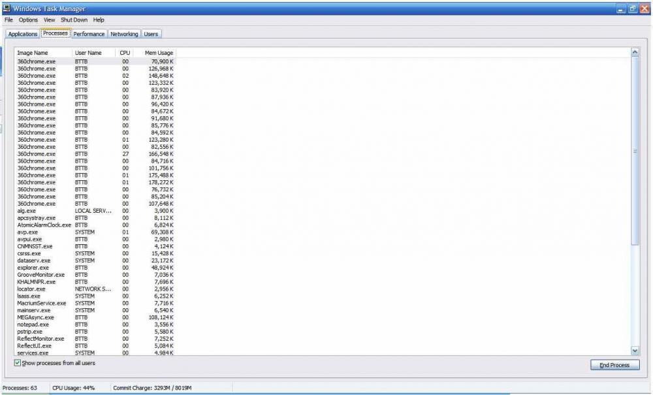
Task: Select the Processes tab
Action: point(56,33)
